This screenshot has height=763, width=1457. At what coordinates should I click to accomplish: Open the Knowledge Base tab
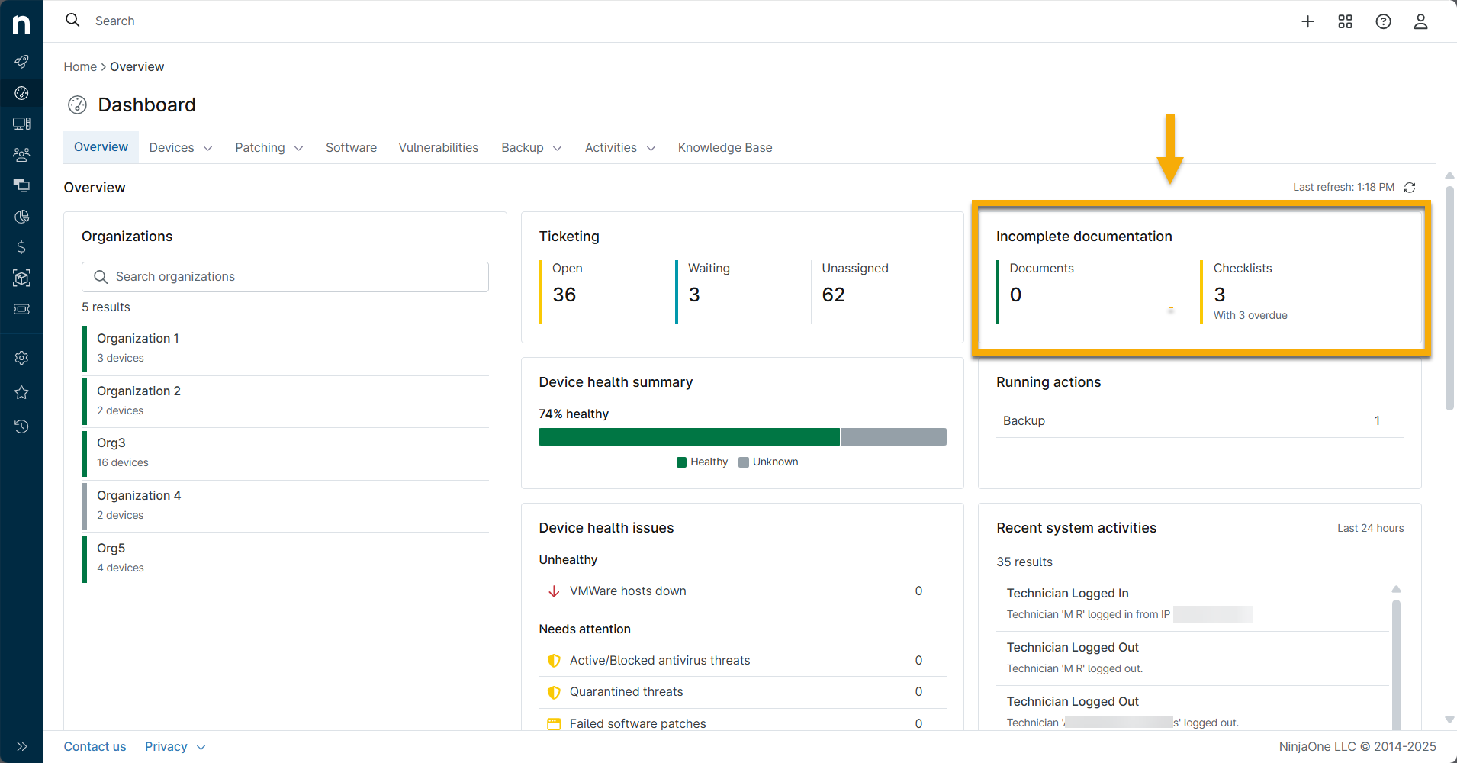click(725, 147)
